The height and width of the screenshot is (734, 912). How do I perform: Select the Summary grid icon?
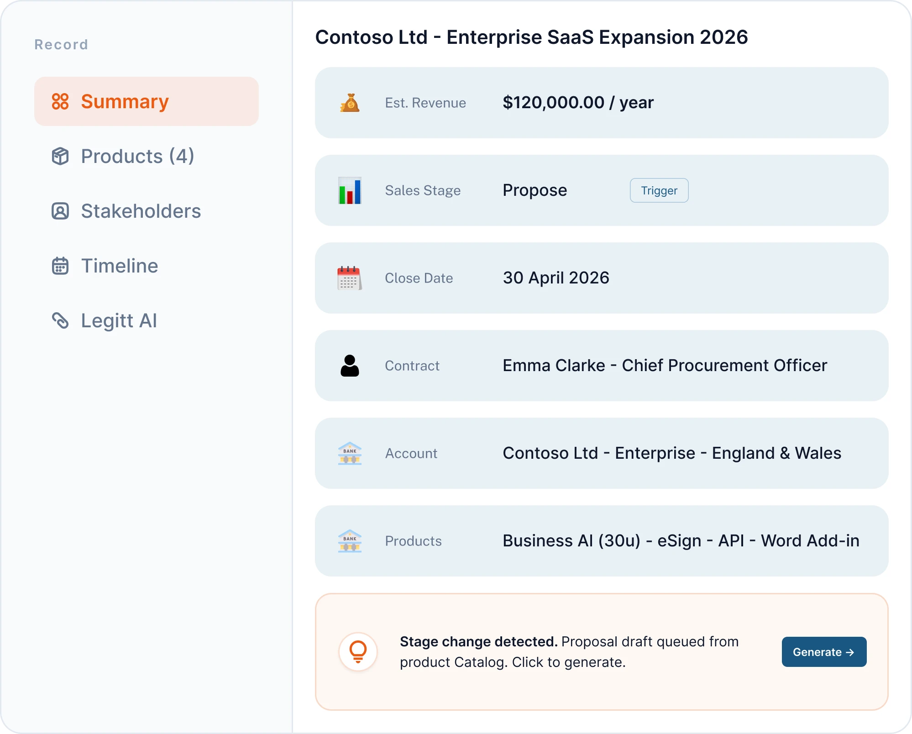tap(60, 101)
